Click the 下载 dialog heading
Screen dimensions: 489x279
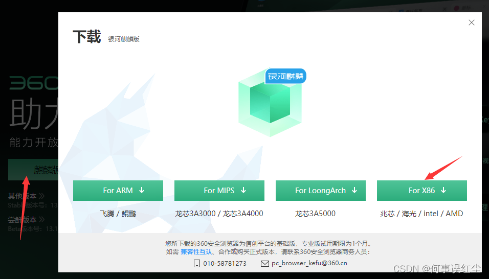click(86, 37)
